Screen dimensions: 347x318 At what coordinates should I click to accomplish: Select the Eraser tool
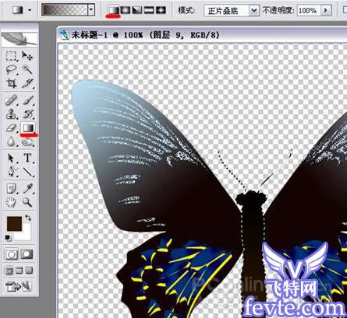click(11, 128)
